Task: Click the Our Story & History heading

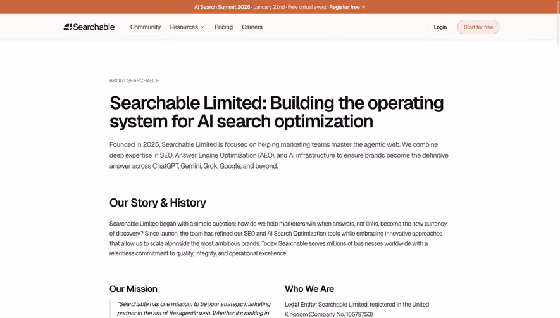Action: click(x=158, y=203)
